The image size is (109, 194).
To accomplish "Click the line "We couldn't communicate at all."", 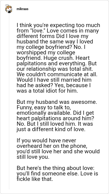I will tap(57, 74).
